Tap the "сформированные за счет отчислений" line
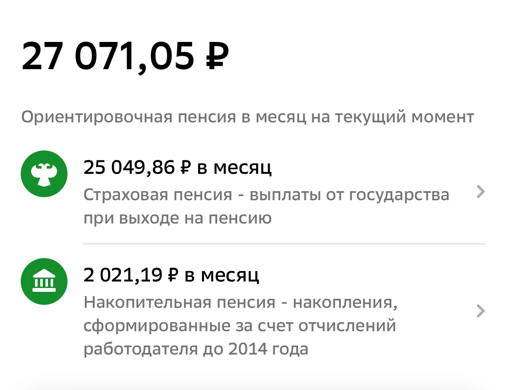Screen dimensions: 506x390 click(x=240, y=325)
